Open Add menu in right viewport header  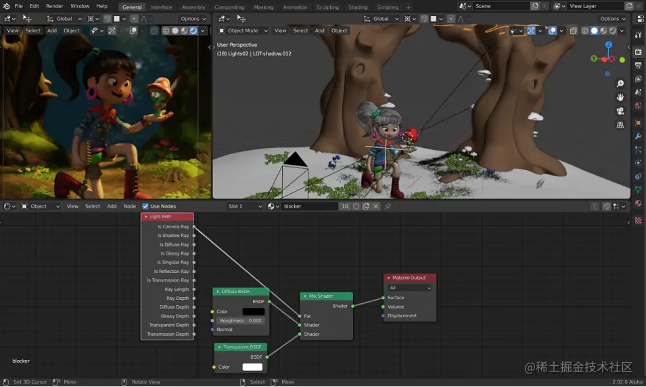[x=319, y=31]
